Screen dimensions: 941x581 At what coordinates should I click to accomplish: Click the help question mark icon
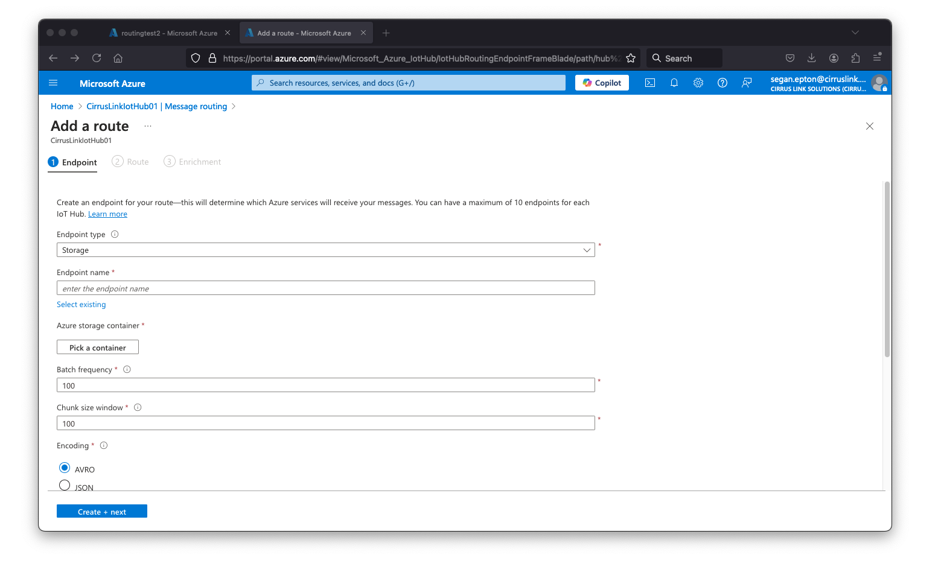coord(722,83)
